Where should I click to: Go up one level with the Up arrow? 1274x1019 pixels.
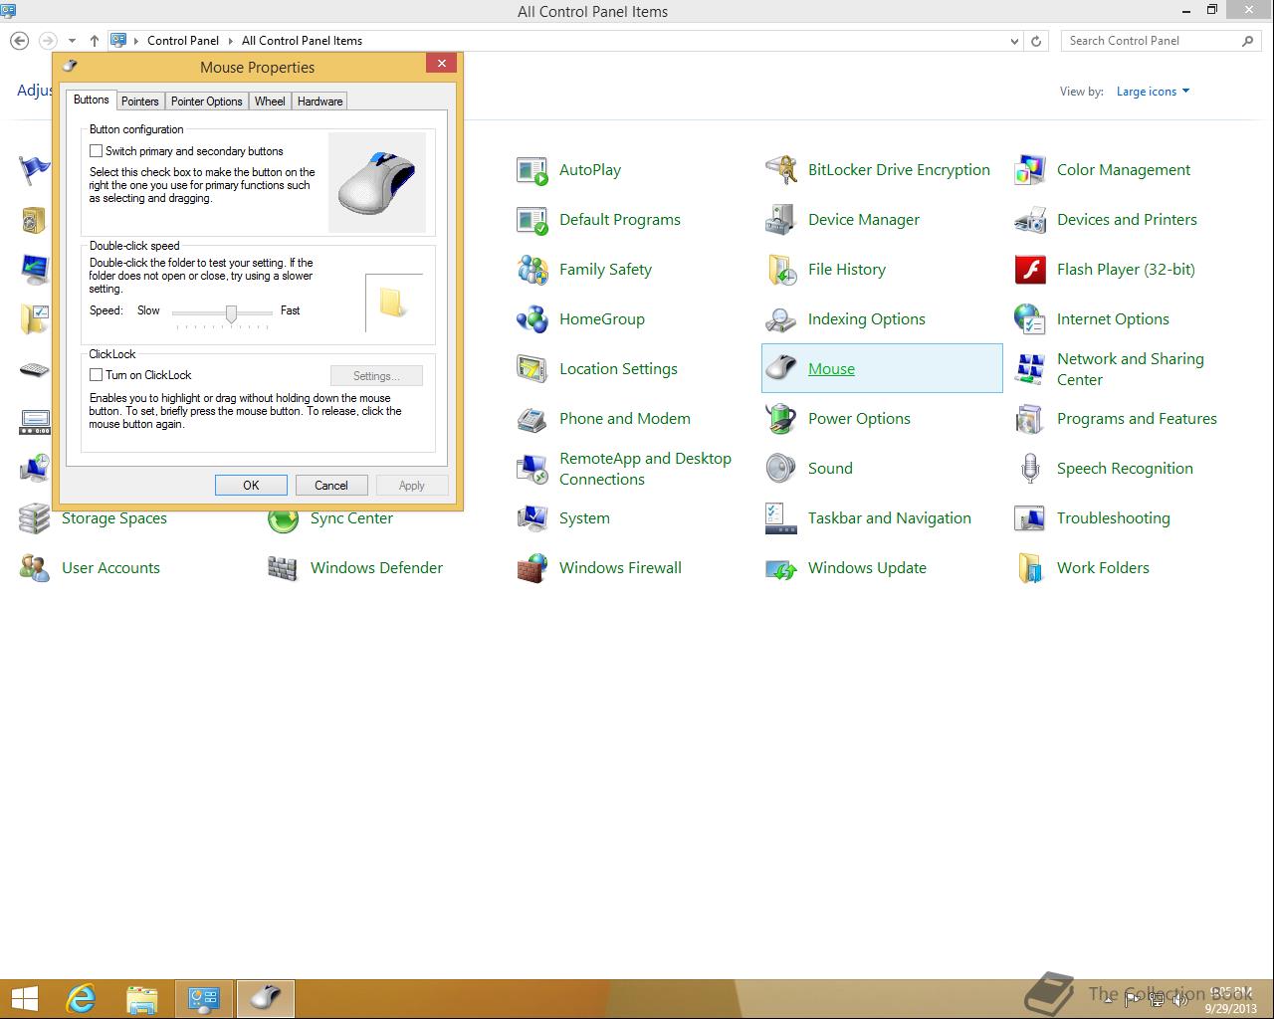94,41
